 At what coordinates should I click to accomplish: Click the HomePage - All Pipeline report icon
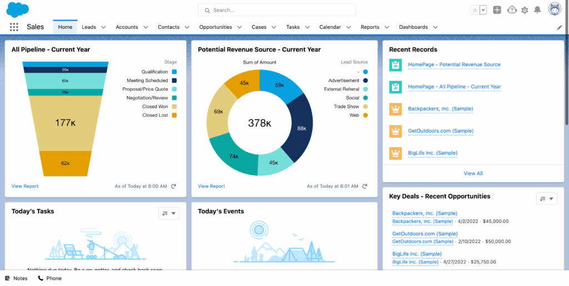395,87
